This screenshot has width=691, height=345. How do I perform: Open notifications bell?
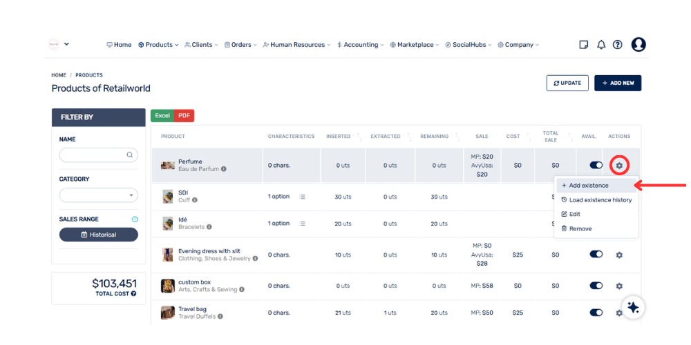[x=601, y=45]
